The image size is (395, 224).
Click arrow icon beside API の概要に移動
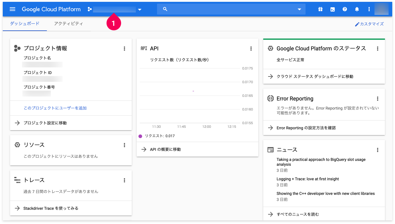144,149
